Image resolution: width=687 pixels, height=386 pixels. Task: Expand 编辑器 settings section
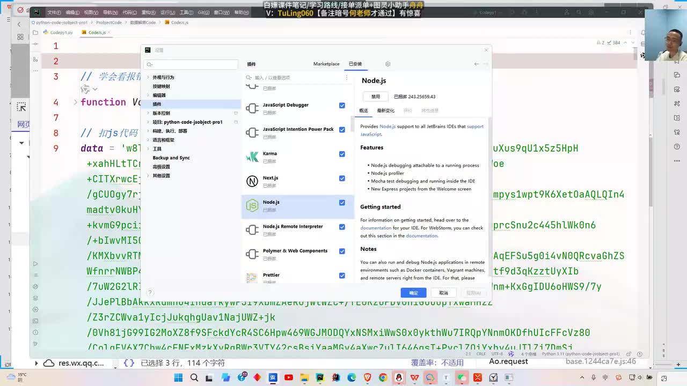(x=148, y=95)
